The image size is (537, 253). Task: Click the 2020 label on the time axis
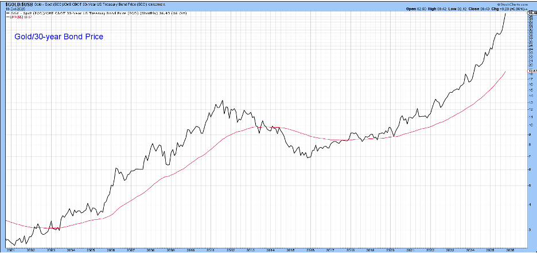390,250
